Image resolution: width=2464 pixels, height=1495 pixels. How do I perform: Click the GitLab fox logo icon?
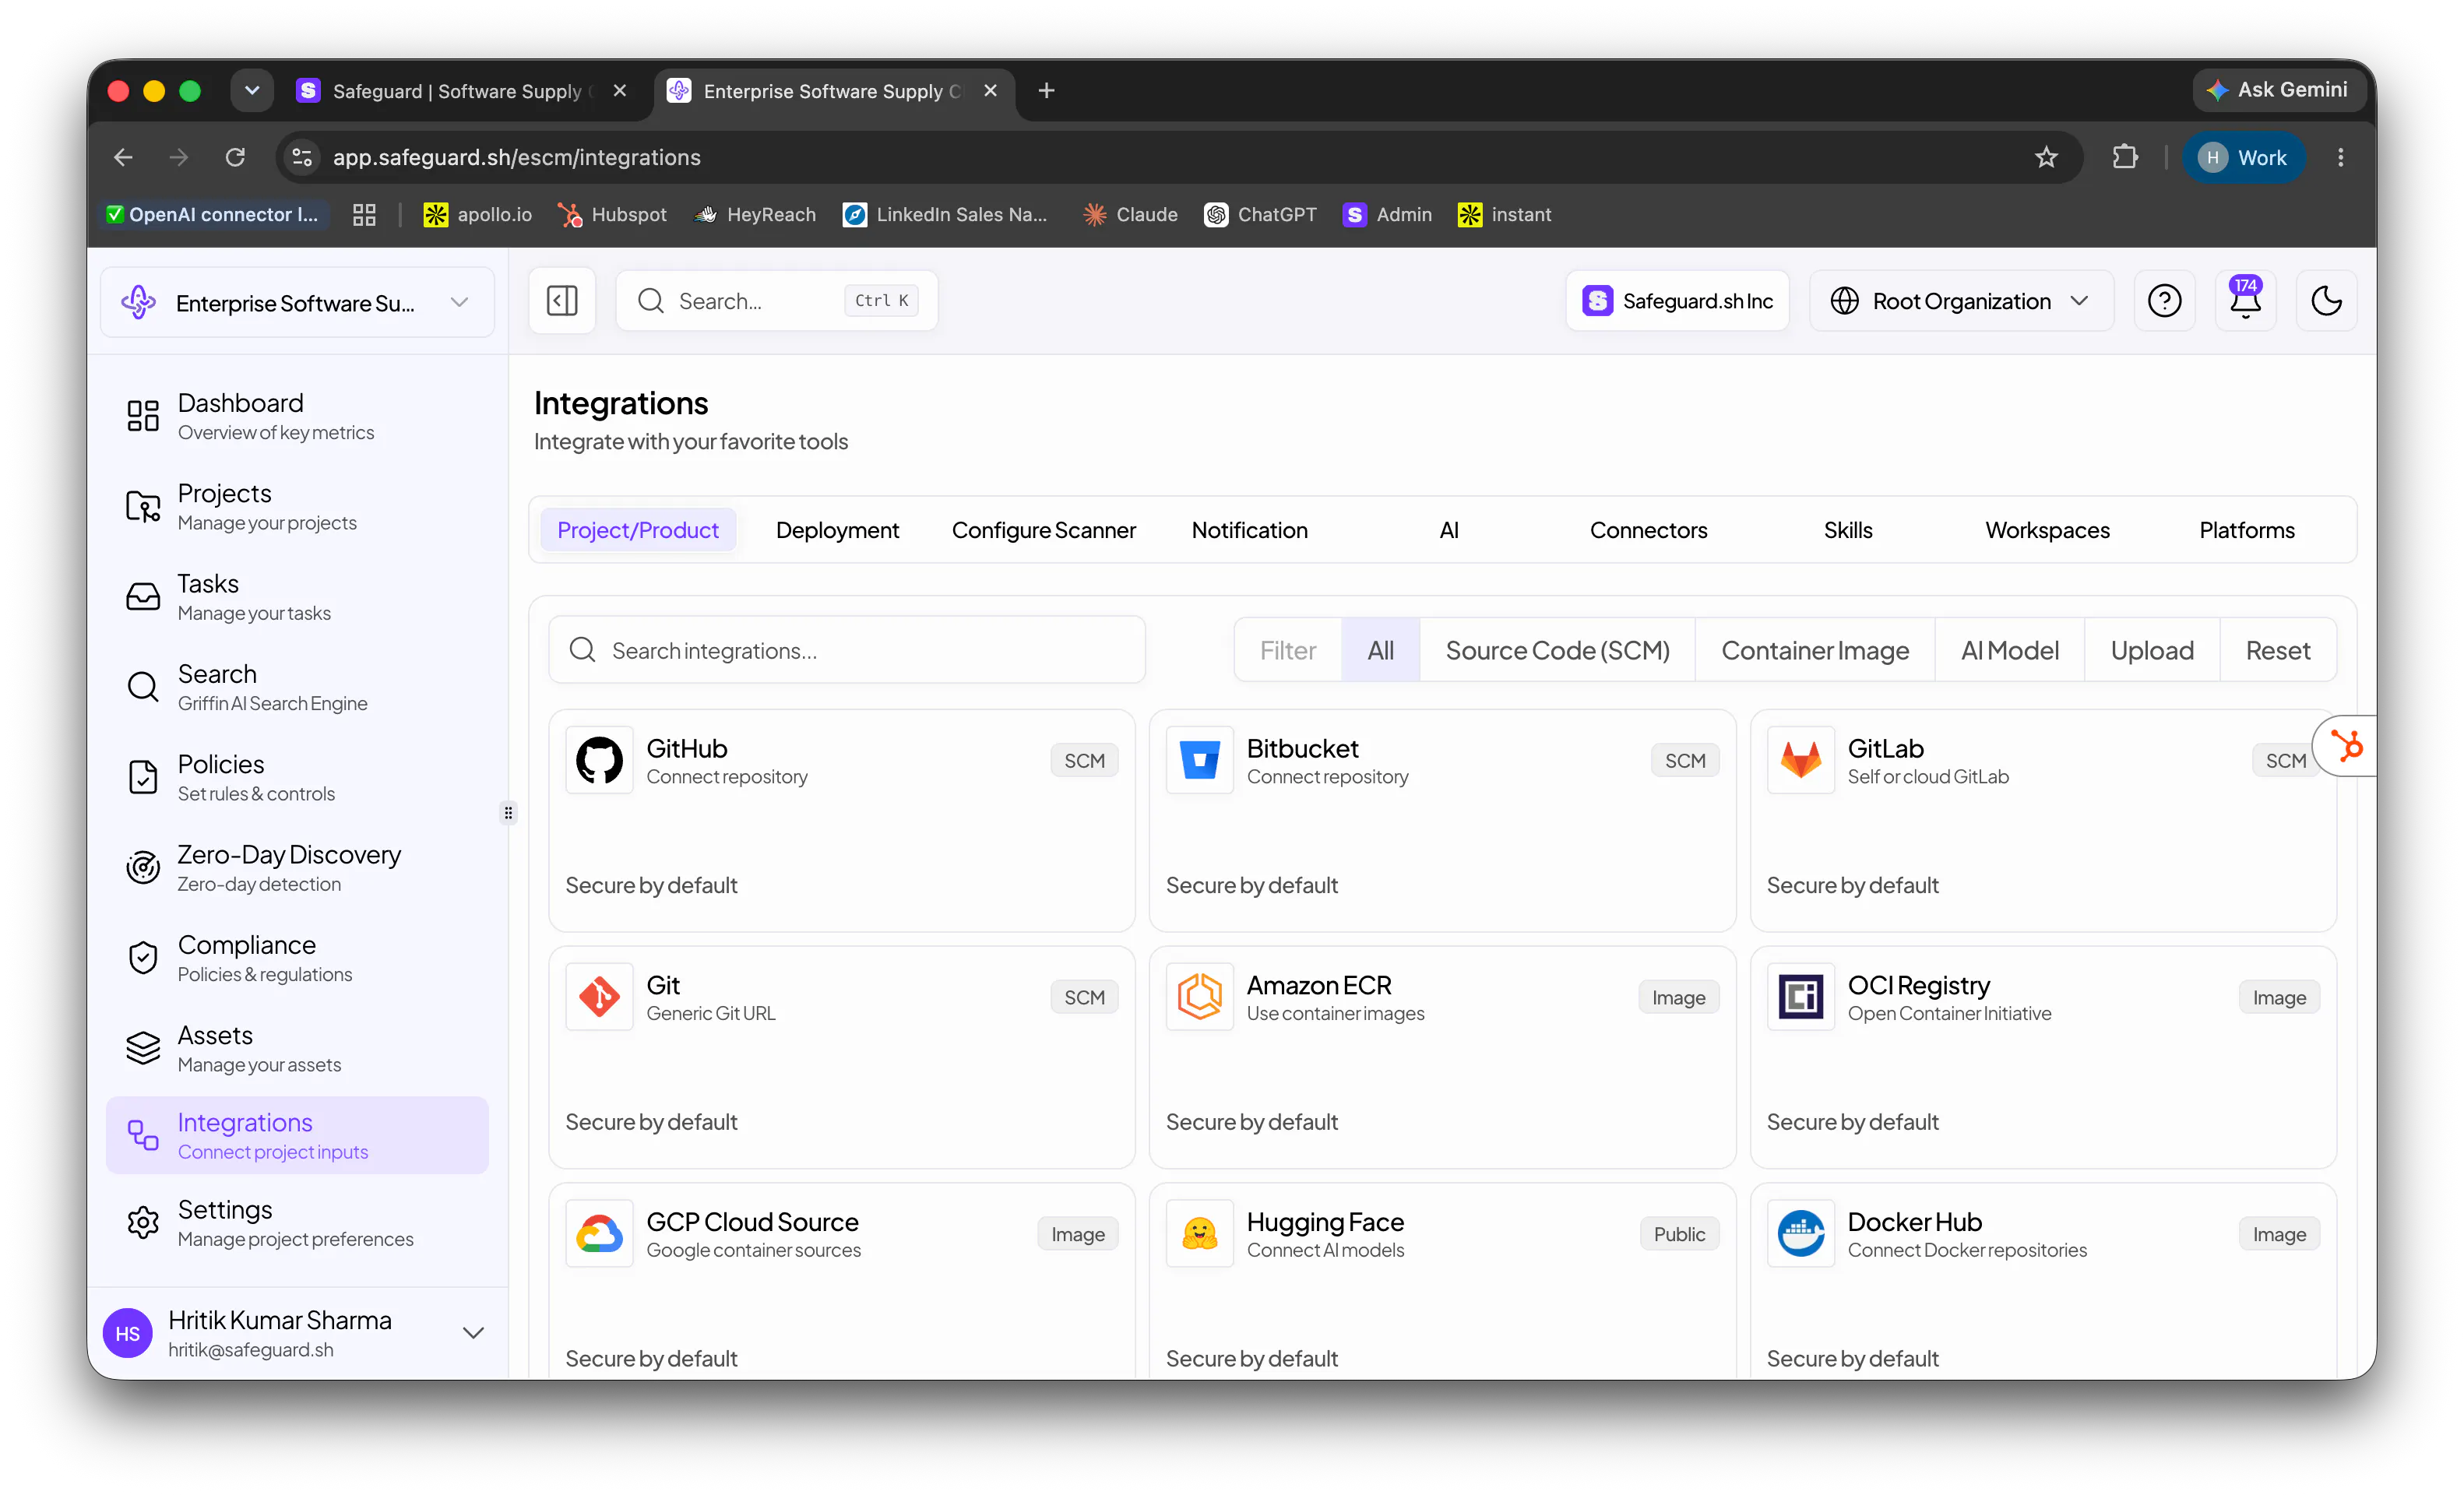(1800, 760)
